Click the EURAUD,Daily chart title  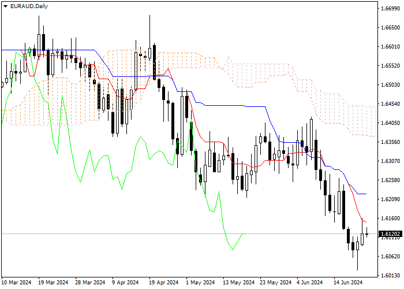click(x=29, y=6)
